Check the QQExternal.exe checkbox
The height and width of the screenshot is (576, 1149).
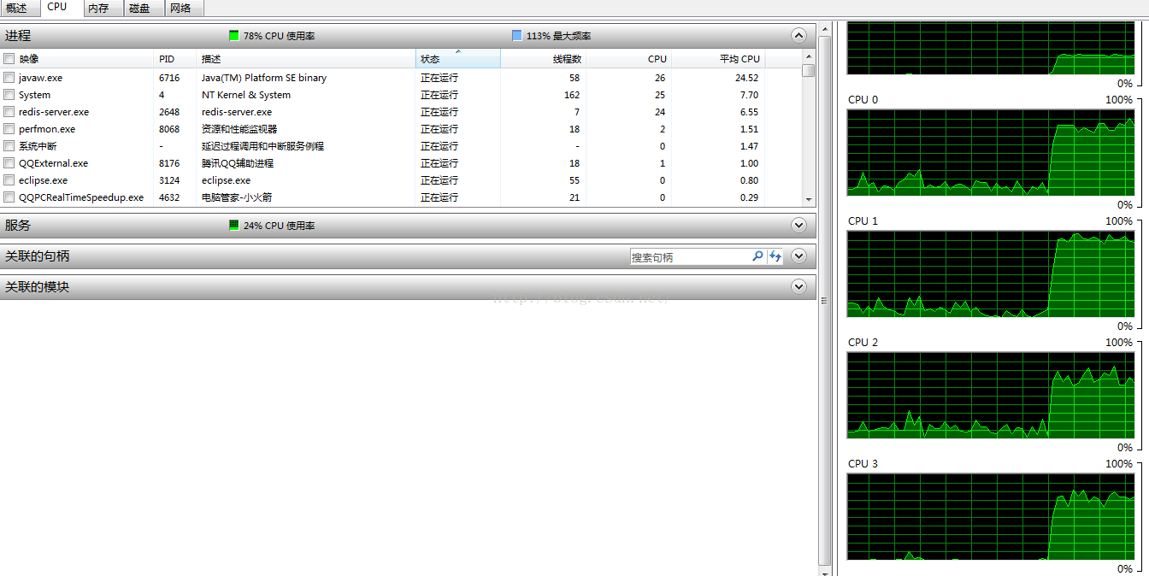[9, 163]
